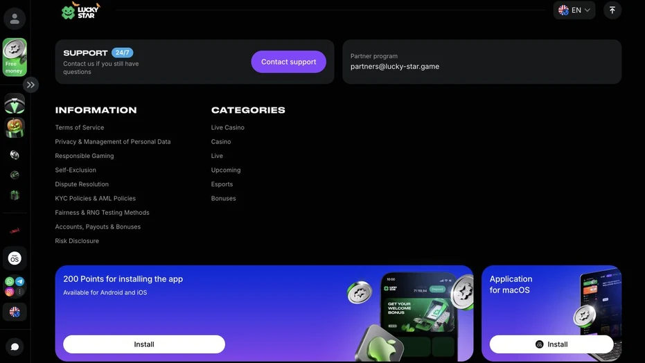The height and width of the screenshot is (363, 645).
Task: Open the user profile icon in sidebar
Action: pyautogui.click(x=15, y=19)
